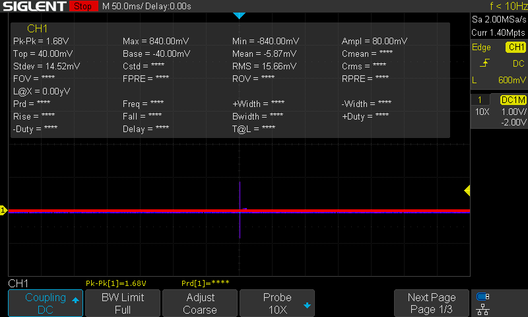528x317 pixels.
Task: Click the RMS = 15.66mV measurement
Action: tap(265, 66)
